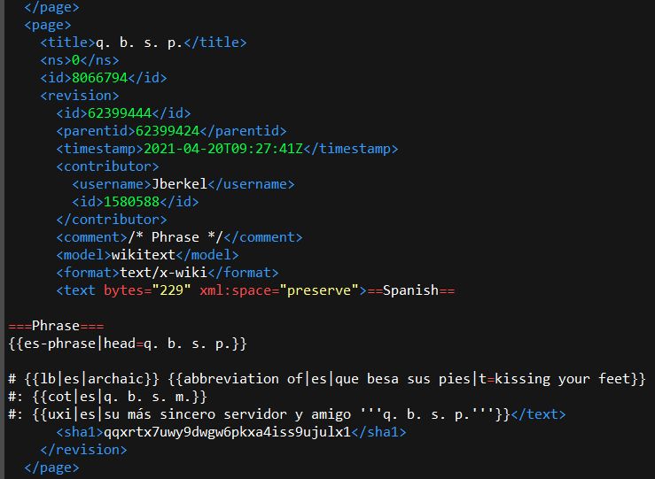Select the parentid value 62399424

point(168,131)
